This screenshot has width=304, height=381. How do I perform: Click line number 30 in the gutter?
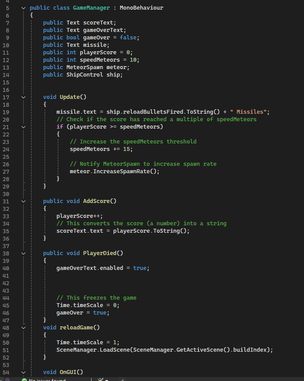click(x=6, y=194)
